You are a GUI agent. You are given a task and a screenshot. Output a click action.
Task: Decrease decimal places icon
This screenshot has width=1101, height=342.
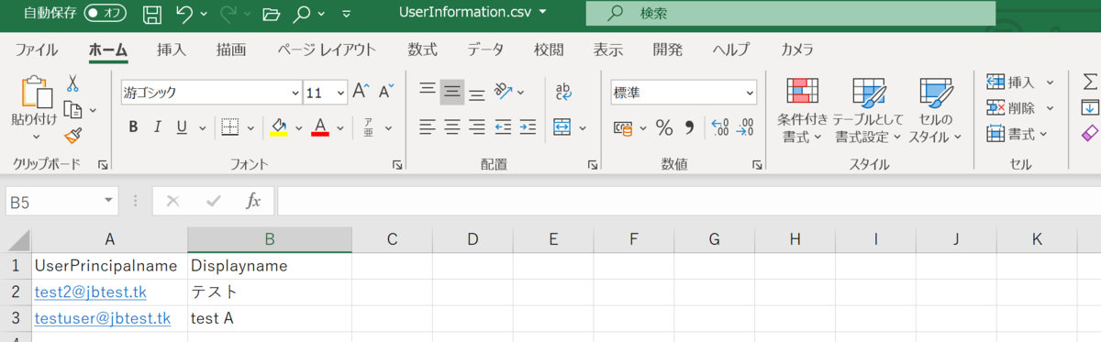click(x=745, y=127)
